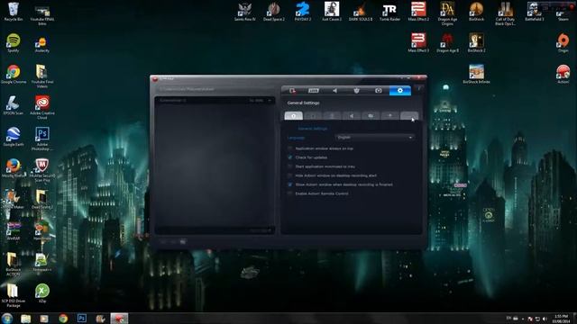Select the DARK SOULS II desktop shortcut
This screenshot has height=324, width=577.
361,12
